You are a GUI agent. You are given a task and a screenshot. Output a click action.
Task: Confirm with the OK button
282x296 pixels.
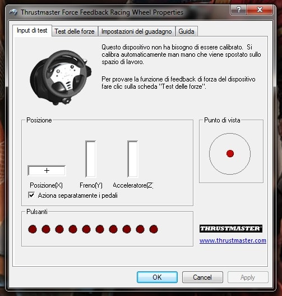coord(157,277)
